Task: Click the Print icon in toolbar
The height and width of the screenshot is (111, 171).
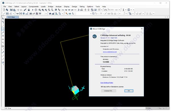Action: click(x=14, y=10)
